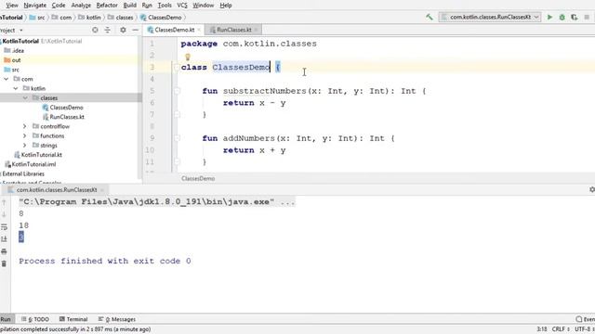Viewport: 595px width, 334px height.
Task: Open the Tools menu
Action: (165, 6)
